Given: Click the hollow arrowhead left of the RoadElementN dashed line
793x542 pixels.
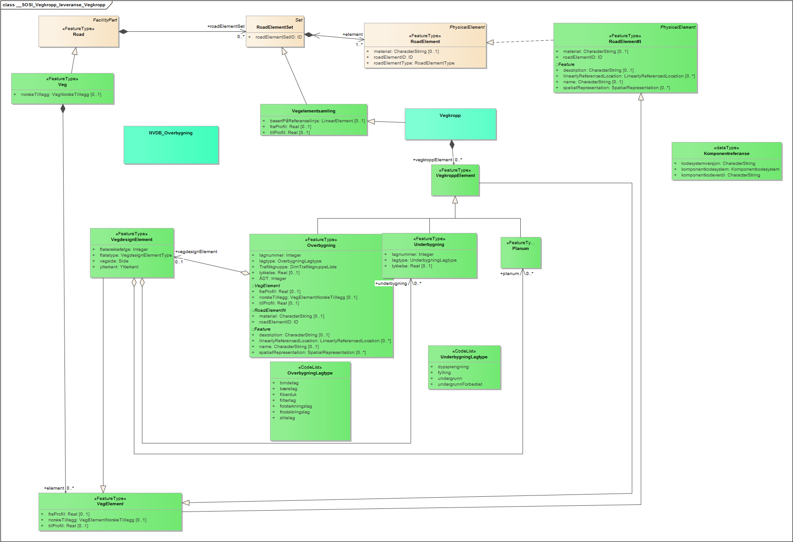Looking at the screenshot, I should (490, 43).
